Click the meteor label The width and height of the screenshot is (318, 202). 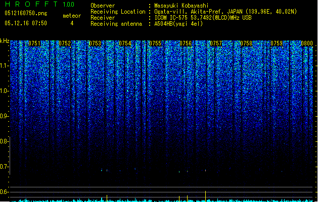tap(72, 16)
